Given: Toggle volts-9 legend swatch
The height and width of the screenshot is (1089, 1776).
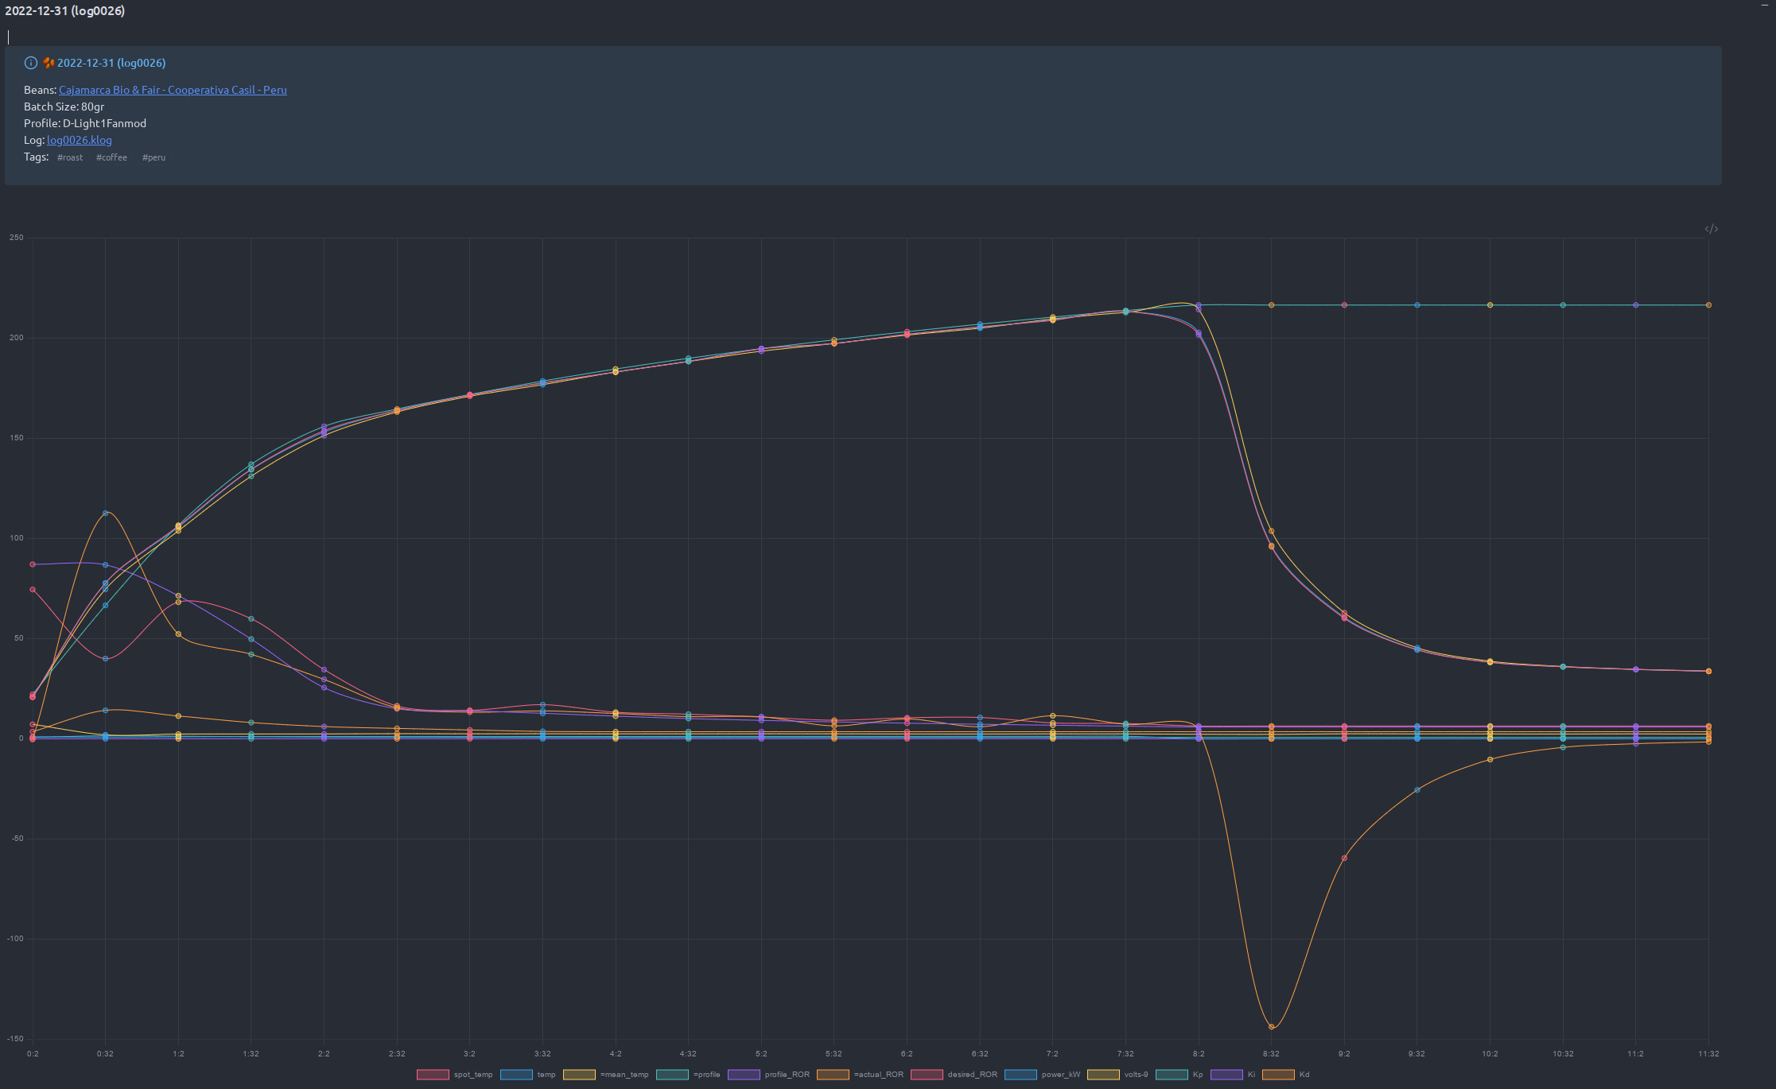Looking at the screenshot, I should pos(1103,1075).
